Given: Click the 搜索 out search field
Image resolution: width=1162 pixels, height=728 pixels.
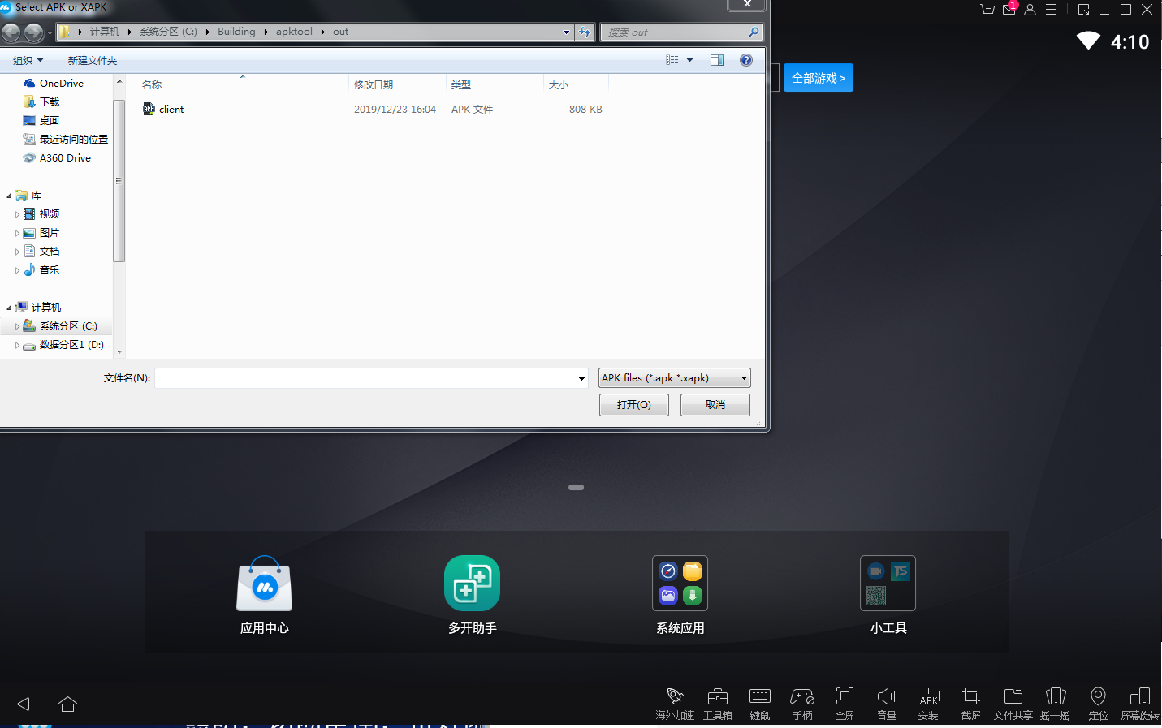Looking at the screenshot, I should click(x=681, y=32).
